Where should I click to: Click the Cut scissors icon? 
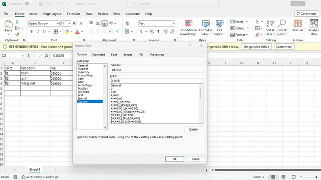17,22
